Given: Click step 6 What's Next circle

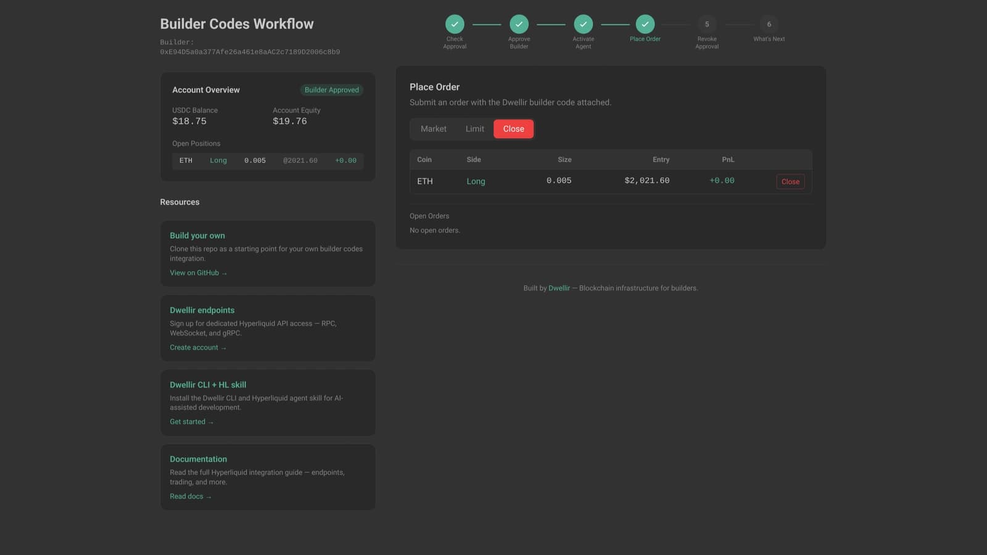Looking at the screenshot, I should click(769, 24).
